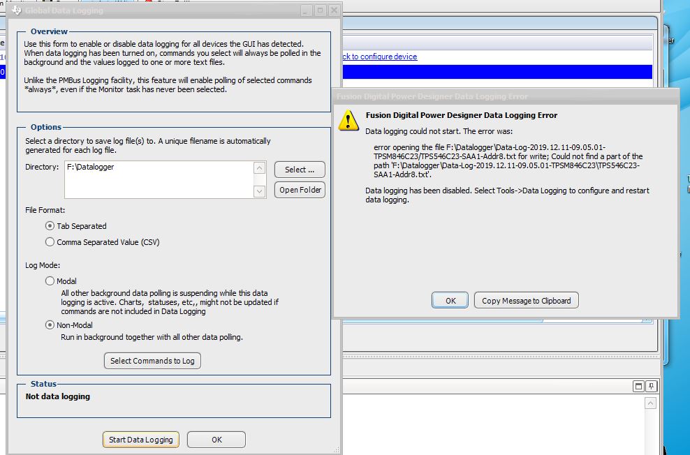Click inside the Directory text field showing F:\Datalogger
The height and width of the screenshot is (455, 690).
pyautogui.click(x=159, y=179)
